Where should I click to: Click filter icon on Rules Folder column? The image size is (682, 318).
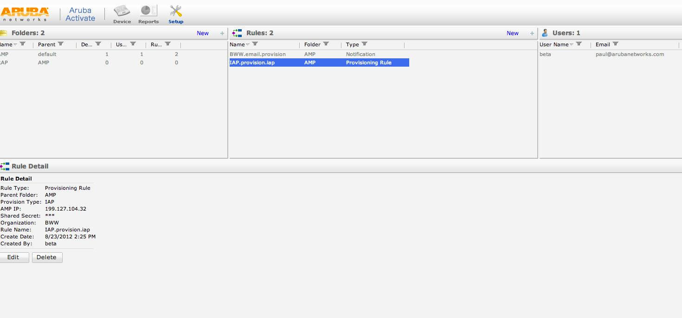(x=326, y=44)
